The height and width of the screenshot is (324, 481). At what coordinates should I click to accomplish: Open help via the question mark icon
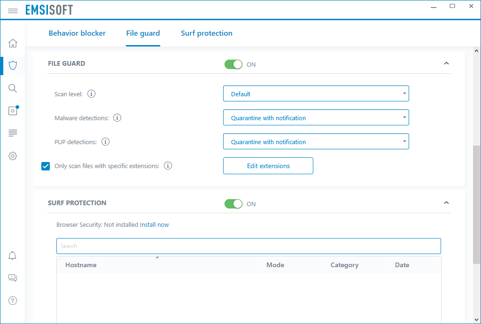coord(13,300)
